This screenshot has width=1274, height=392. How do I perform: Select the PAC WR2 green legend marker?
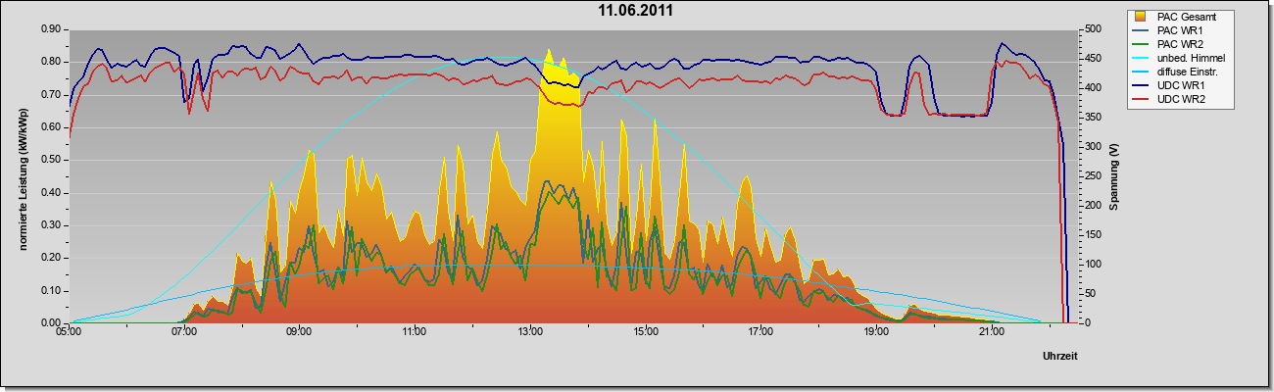tap(1142, 44)
